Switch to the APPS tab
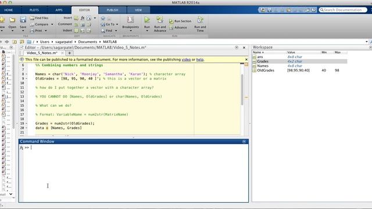The image size is (372, 209). [59, 10]
